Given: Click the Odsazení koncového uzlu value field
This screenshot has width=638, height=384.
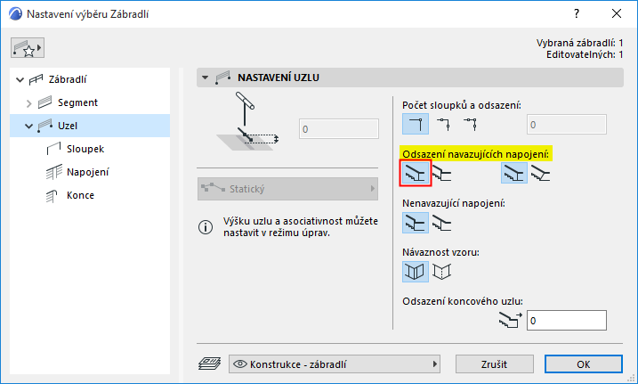Looking at the screenshot, I should 566,320.
